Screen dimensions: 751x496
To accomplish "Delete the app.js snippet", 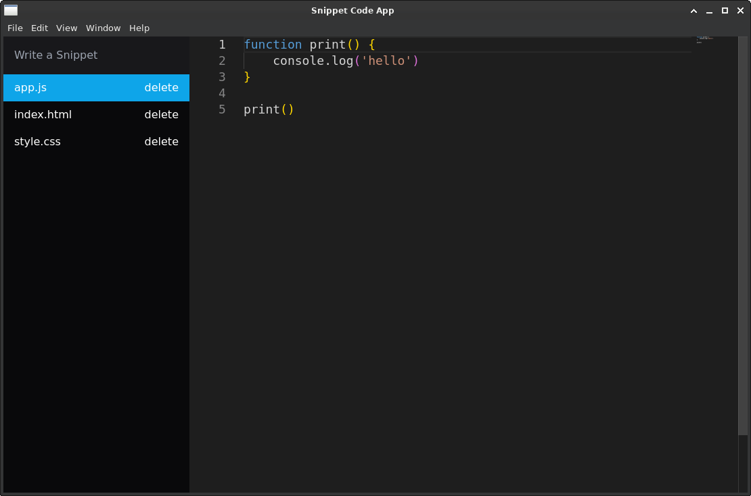I will point(161,88).
